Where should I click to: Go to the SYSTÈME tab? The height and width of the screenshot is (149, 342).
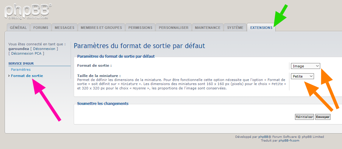(235, 28)
